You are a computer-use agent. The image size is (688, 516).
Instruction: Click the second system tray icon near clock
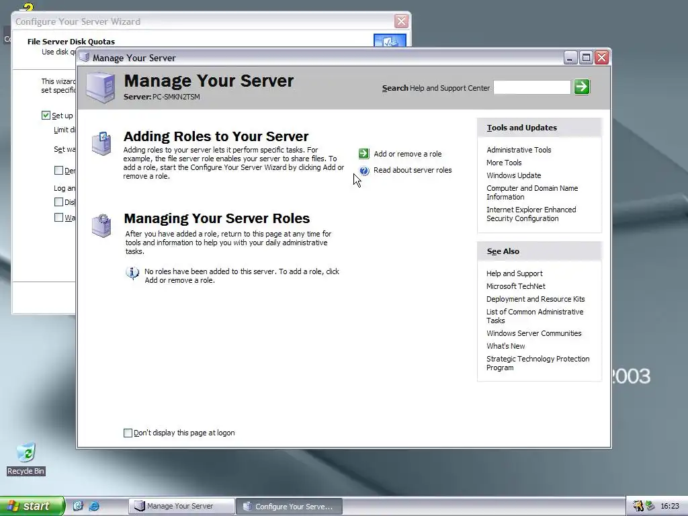(650, 506)
